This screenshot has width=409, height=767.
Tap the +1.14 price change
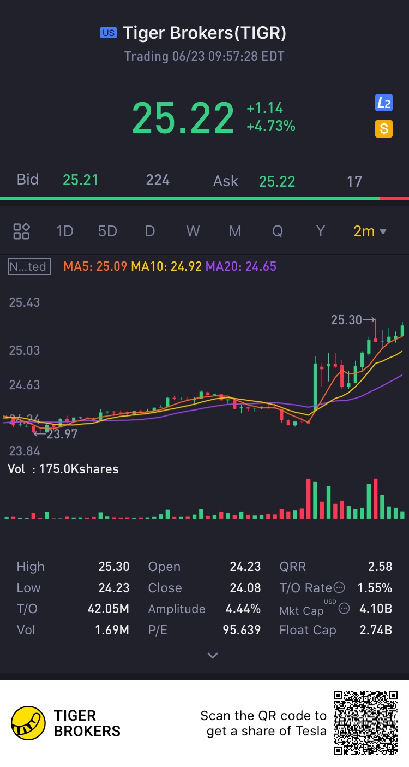point(265,108)
